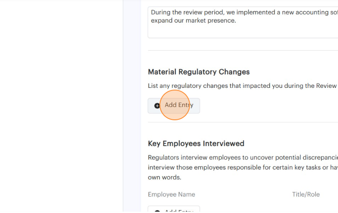Click the Employee Name column label
This screenshot has height=213, width=338.
[x=171, y=194]
